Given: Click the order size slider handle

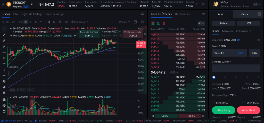Looking at the screenshot, I should point(214,77).
